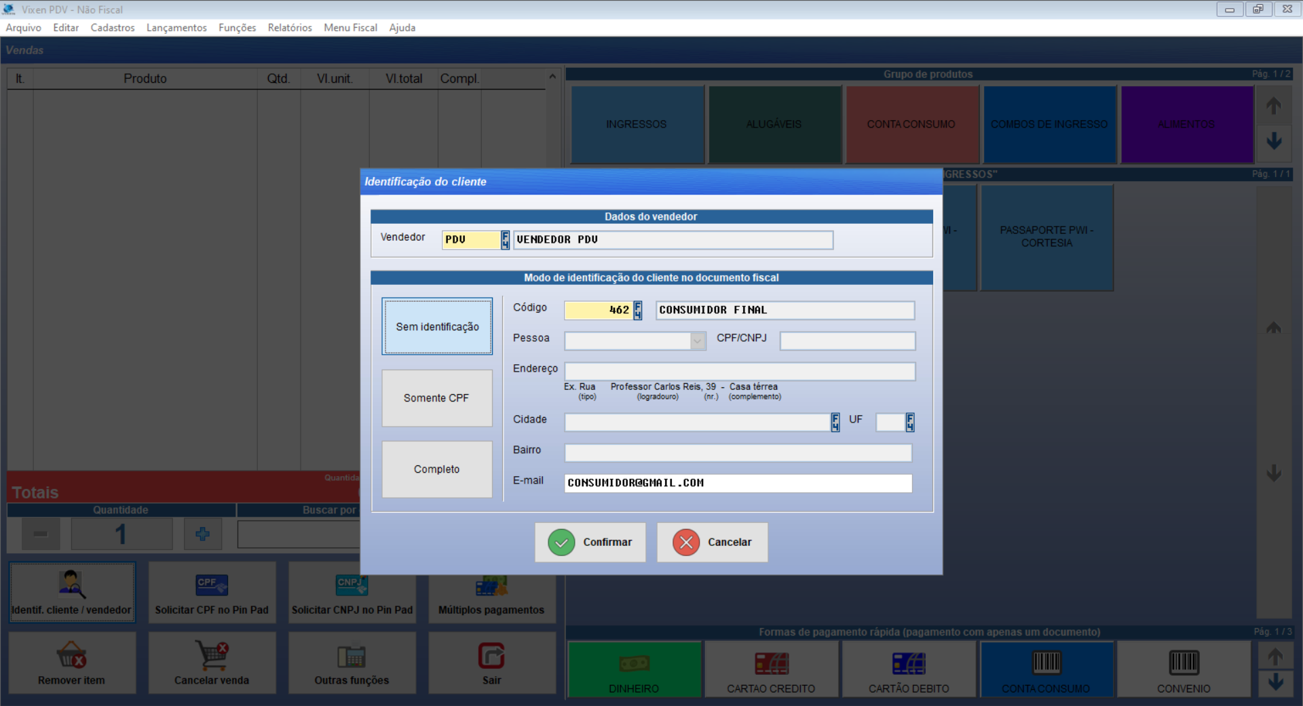Select Sem identificação mode
1303x706 pixels.
tap(437, 327)
